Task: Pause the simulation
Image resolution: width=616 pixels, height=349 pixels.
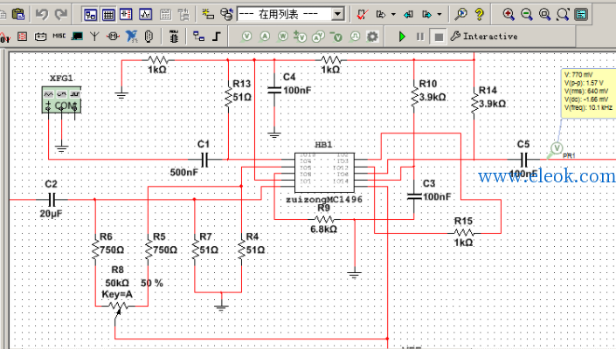Action: pyautogui.click(x=420, y=37)
